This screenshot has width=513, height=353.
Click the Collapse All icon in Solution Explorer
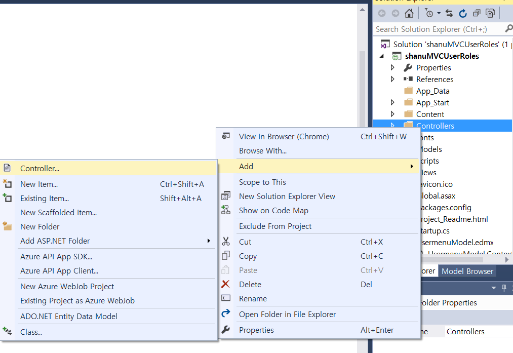(x=477, y=13)
